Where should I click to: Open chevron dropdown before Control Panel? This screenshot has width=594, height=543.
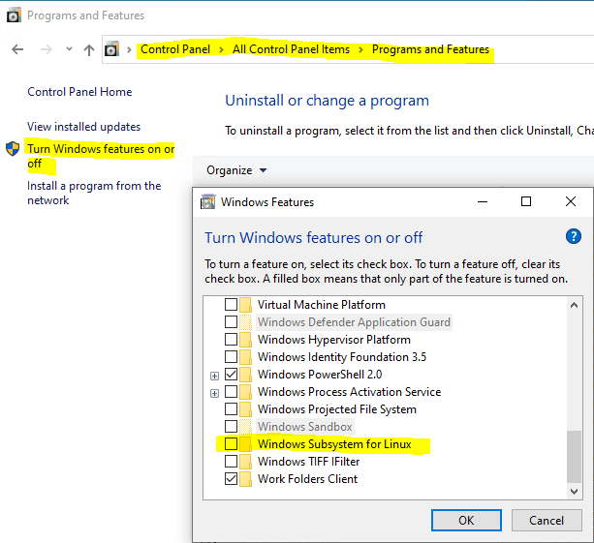click(129, 49)
